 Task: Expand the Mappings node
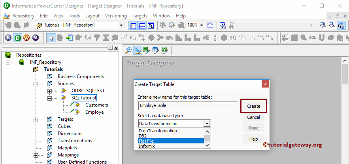pos(36,155)
